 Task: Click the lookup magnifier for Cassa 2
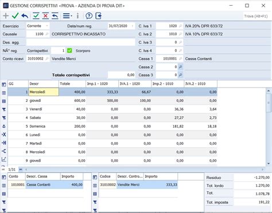180,67
